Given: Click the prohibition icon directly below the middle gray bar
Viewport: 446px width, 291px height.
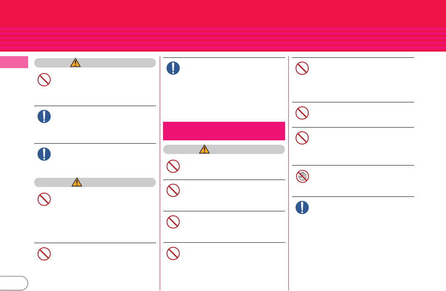Looking at the screenshot, I should pos(173,166).
